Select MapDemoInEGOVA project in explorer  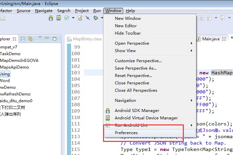[x=19, y=61]
